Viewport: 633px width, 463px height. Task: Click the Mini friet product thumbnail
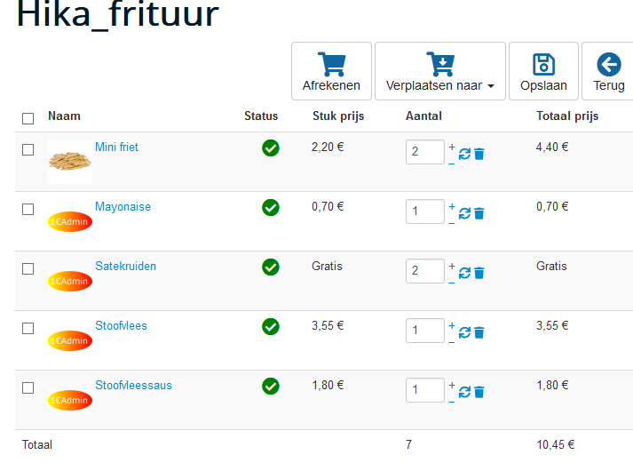70,161
